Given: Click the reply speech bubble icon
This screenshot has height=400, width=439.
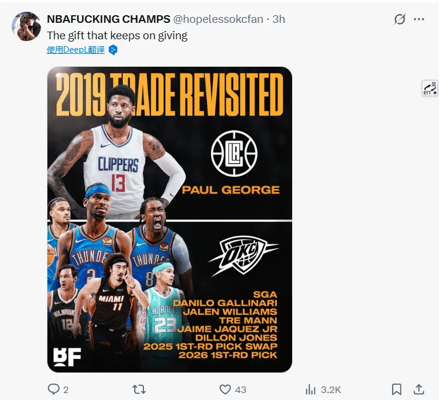Looking at the screenshot, I should pyautogui.click(x=53, y=389).
